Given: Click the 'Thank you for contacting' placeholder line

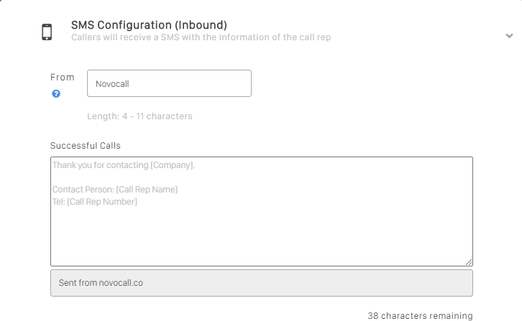Looking at the screenshot, I should pos(101,165).
